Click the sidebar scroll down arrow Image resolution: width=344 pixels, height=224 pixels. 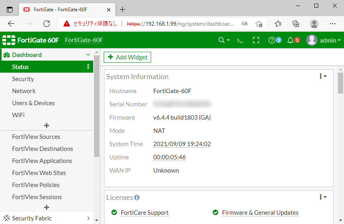[96, 220]
